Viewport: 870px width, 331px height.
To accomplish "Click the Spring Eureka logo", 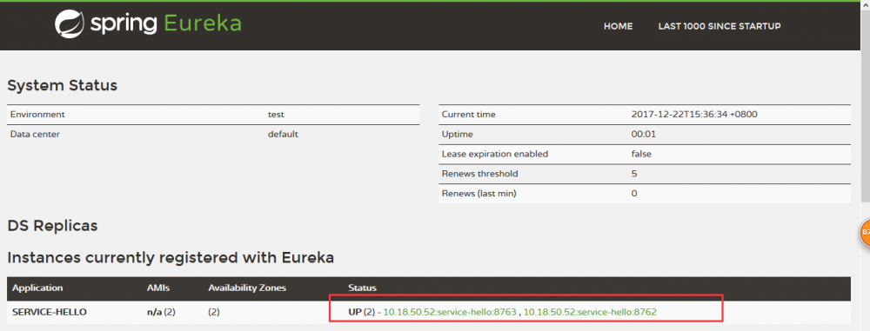I will click(x=148, y=24).
